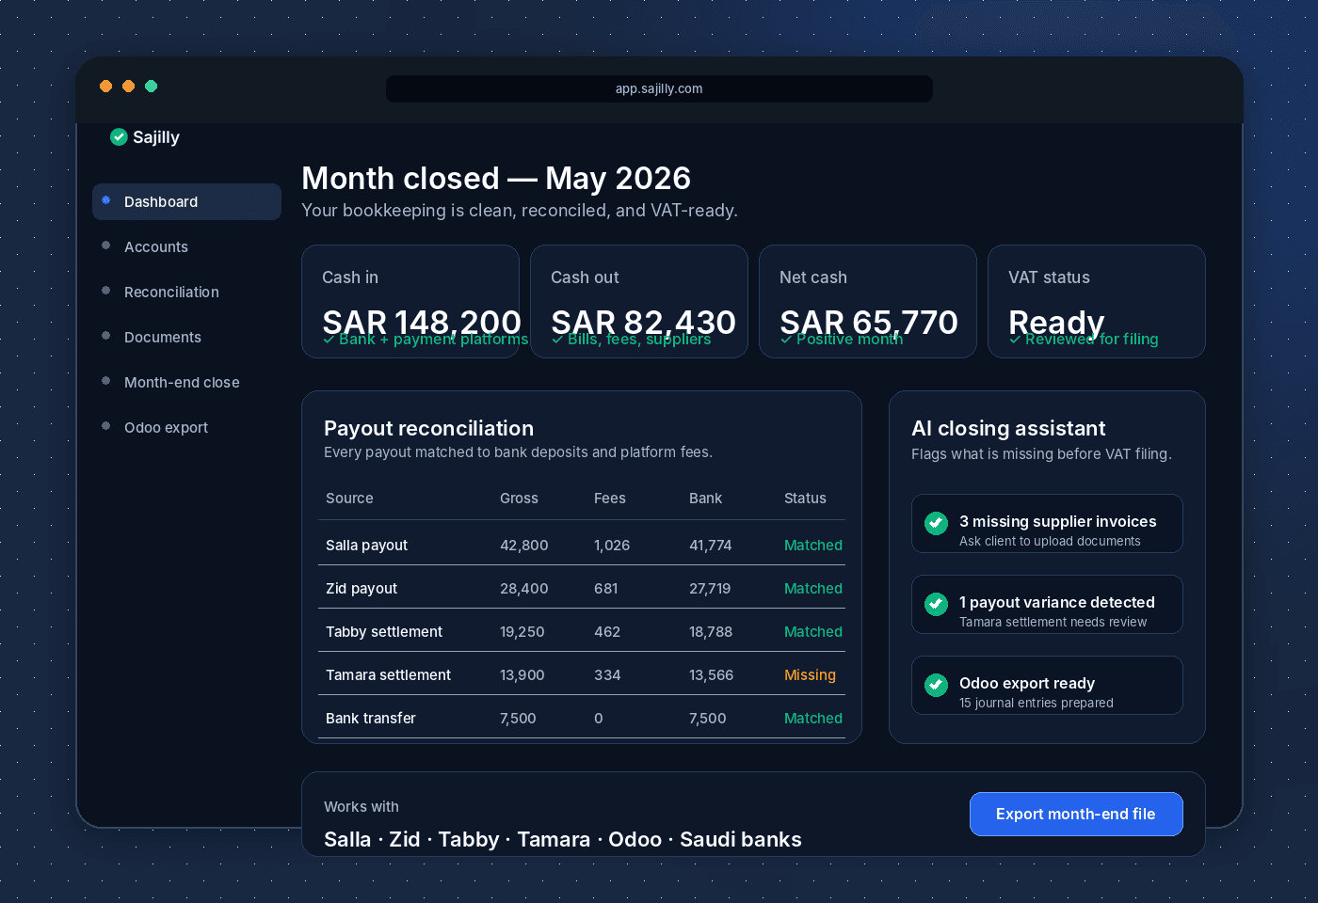Viewport: 1318px width, 903px height.
Task: Click the SAR 65,770 amount
Action: coord(869,322)
